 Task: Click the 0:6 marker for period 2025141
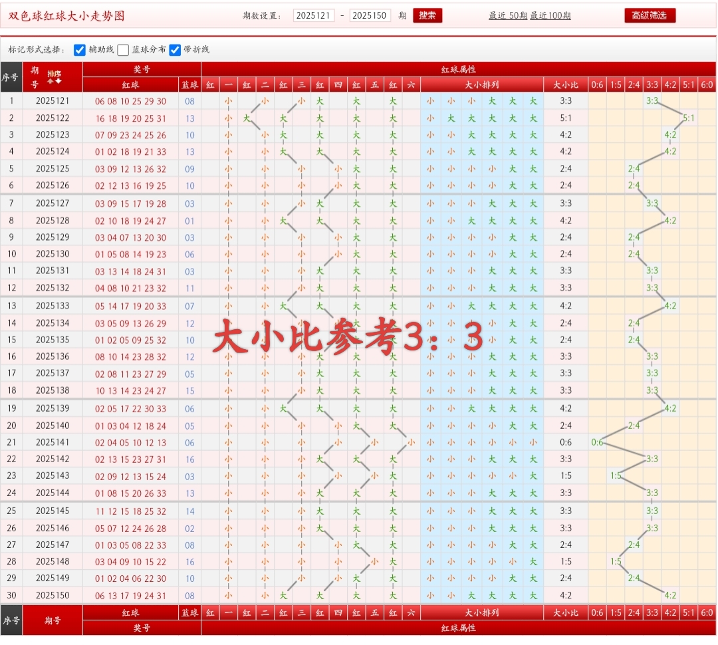point(598,441)
